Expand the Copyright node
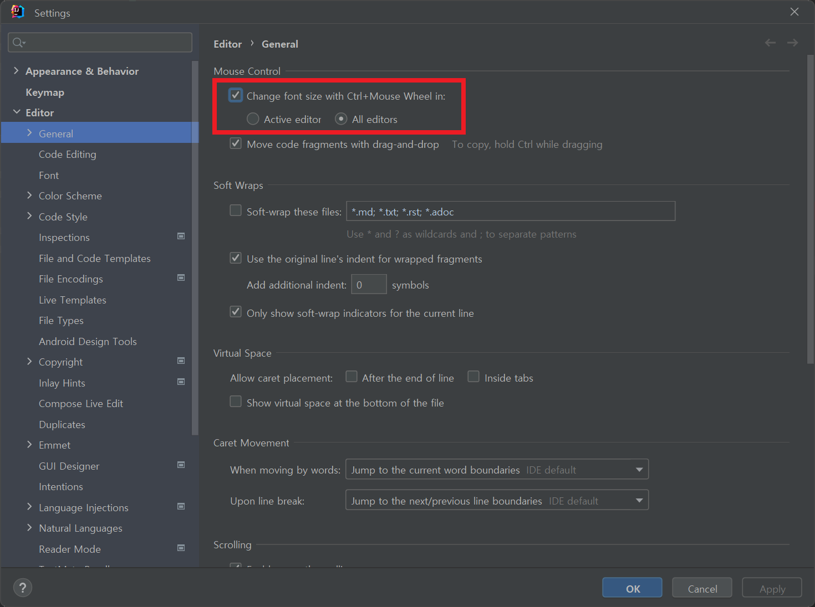This screenshot has width=815, height=607. [29, 361]
